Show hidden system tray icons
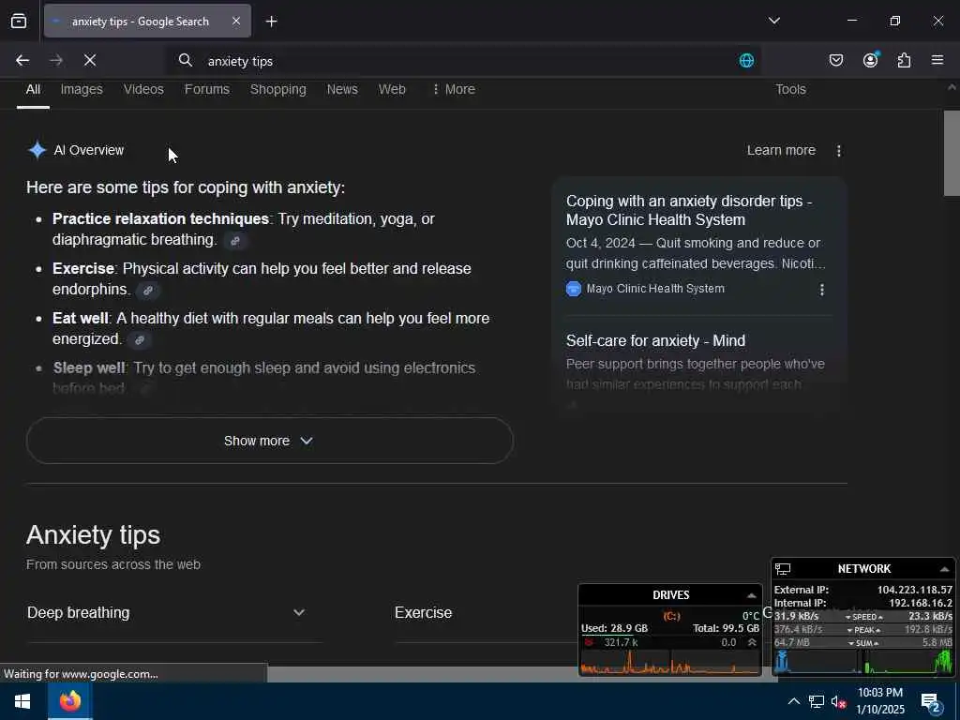960x720 pixels. tap(793, 701)
